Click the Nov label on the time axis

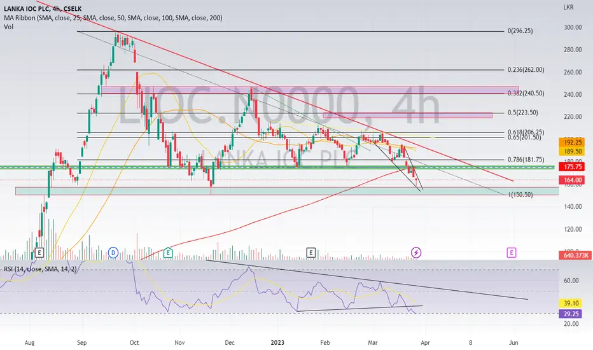click(179, 343)
